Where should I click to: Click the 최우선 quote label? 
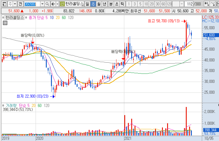click(x=136, y=11)
